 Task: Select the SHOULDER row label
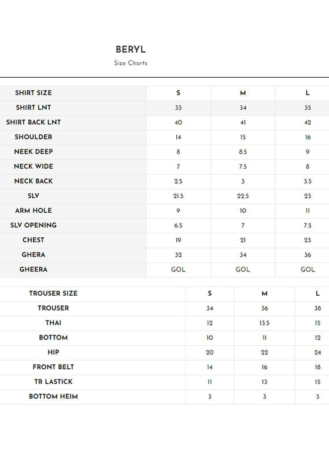(33, 137)
